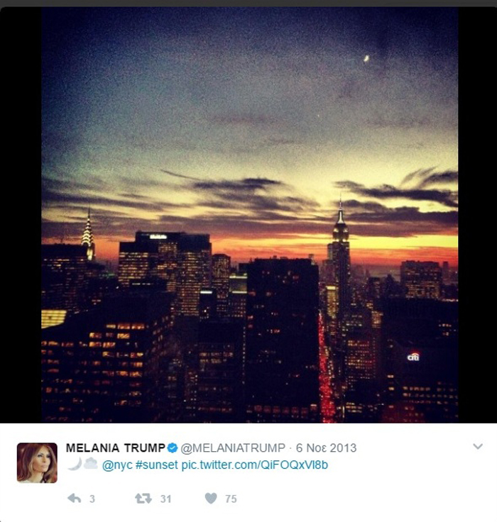Open the tweet options chevron menu
This screenshot has width=497, height=522.
coord(478,446)
